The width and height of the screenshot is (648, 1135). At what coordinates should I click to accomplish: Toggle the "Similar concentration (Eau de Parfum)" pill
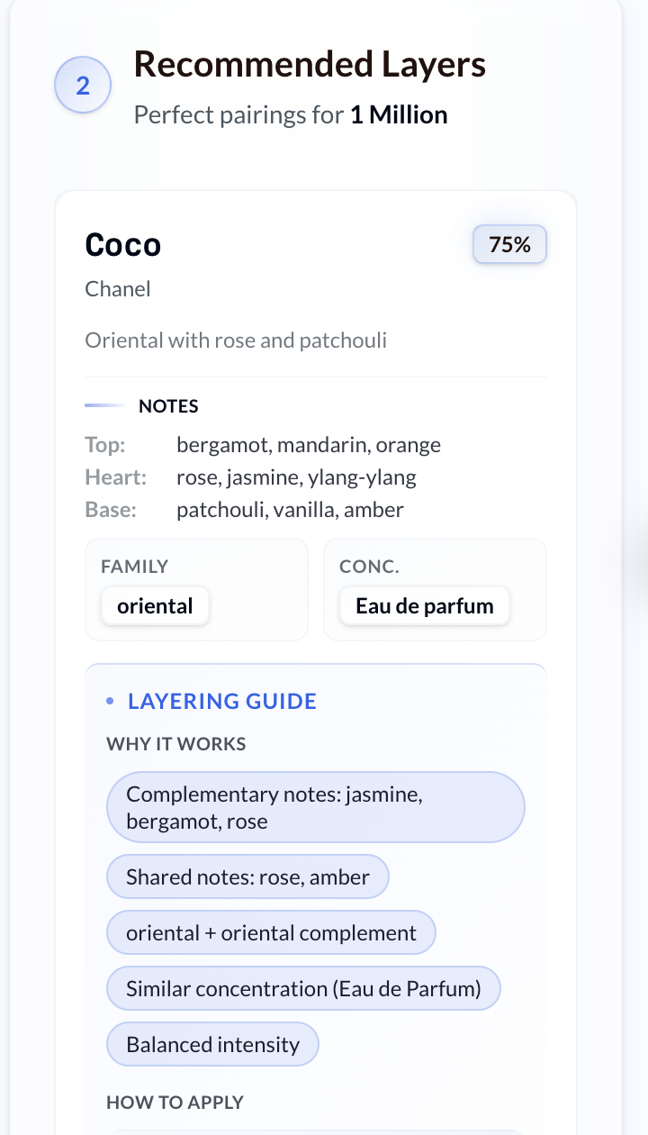point(303,988)
